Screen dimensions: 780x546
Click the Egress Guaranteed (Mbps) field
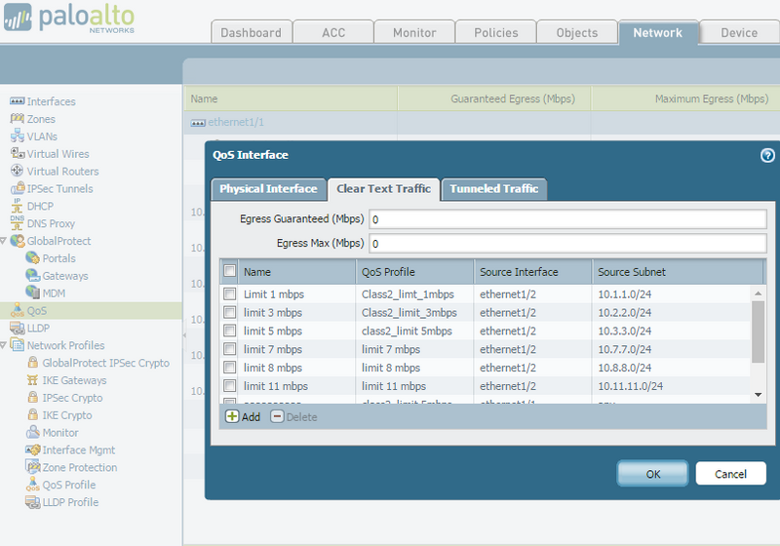(567, 219)
